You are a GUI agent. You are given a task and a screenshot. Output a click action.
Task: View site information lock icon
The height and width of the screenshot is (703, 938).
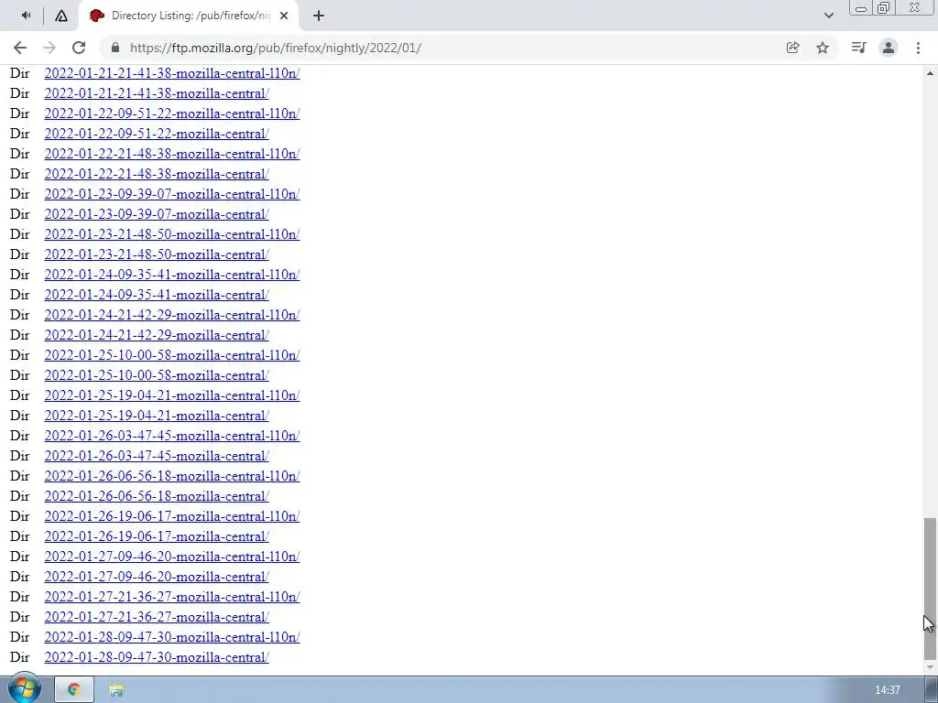(115, 48)
